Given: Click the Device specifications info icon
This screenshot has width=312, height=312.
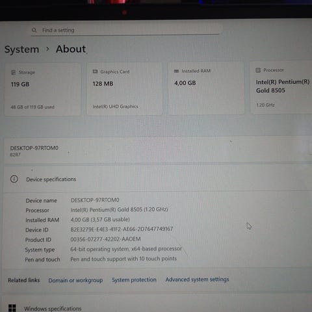Looking at the screenshot, I should click(x=14, y=179).
